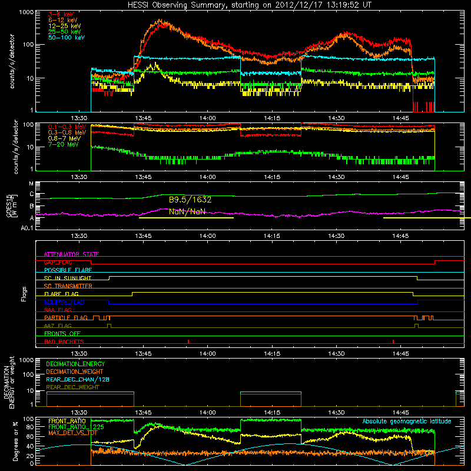Viewport: 471px width, 471px height.
Task: Select the red 3-6 keV legend label
Action: point(61,14)
